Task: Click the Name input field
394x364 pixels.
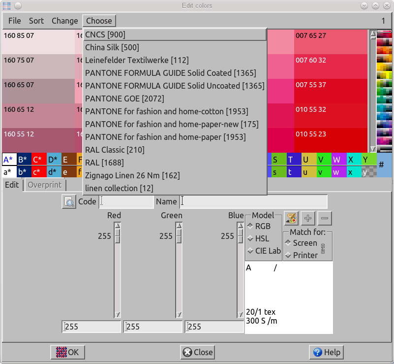Action: coord(253,202)
